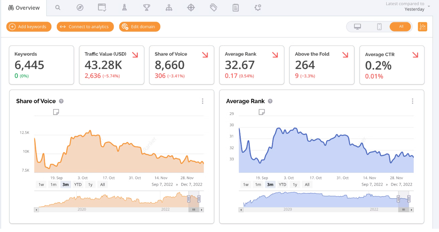The width and height of the screenshot is (439, 232).
Task: Switch to desktop device view
Action: click(x=357, y=27)
